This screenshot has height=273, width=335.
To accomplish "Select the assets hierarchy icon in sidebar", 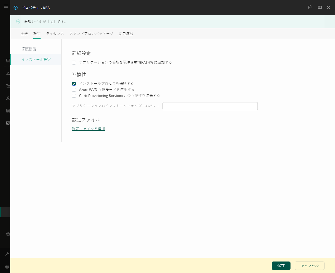I will pos(8,86).
